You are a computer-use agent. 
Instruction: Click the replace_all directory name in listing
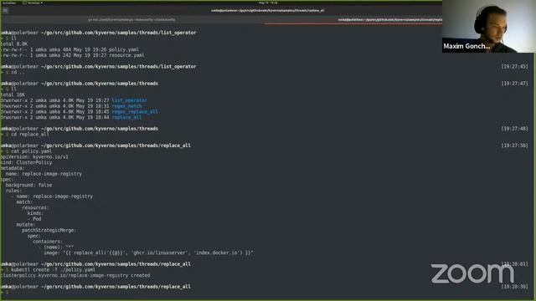[x=126, y=117]
